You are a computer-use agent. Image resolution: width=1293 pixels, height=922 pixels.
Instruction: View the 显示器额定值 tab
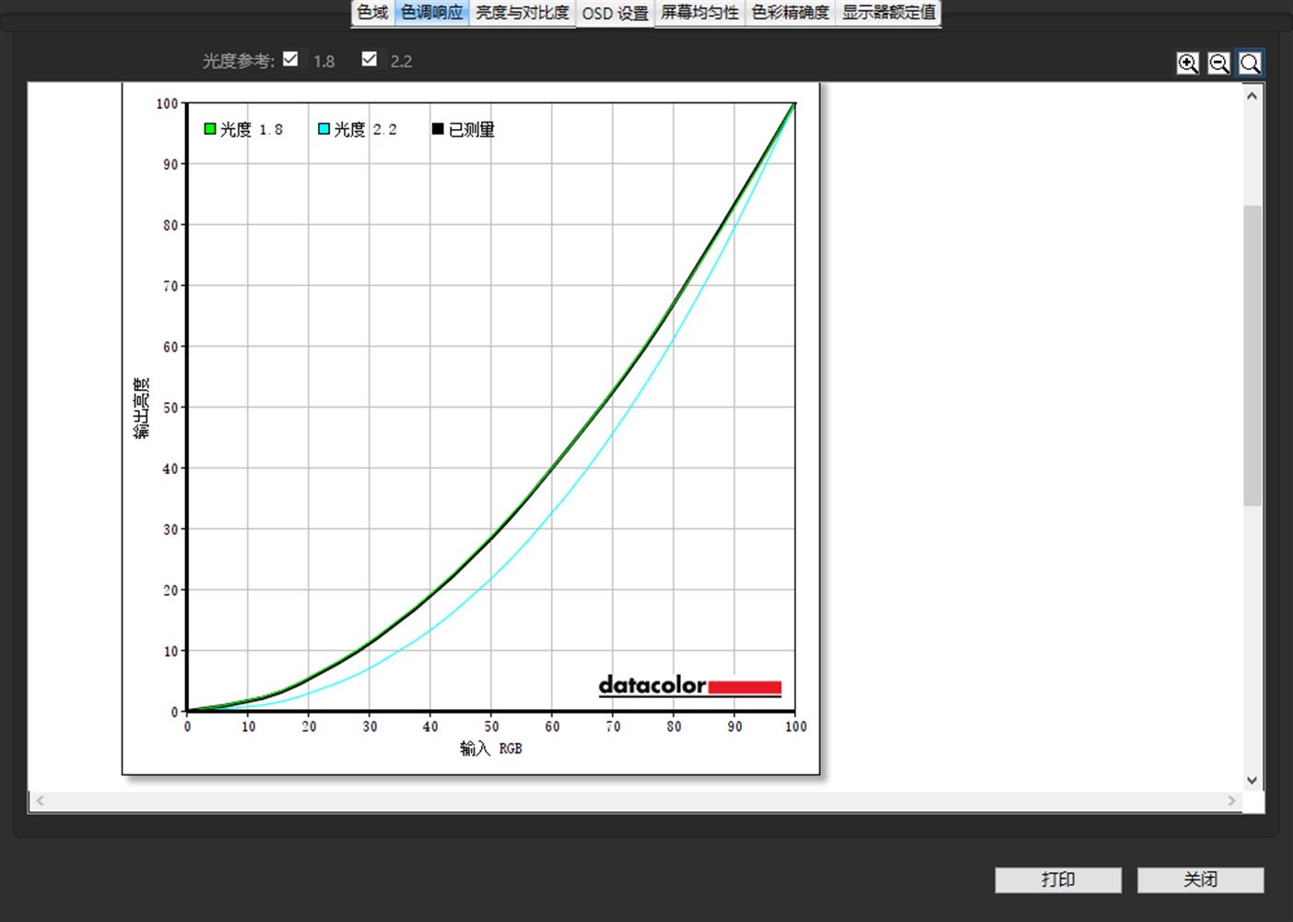coord(888,13)
